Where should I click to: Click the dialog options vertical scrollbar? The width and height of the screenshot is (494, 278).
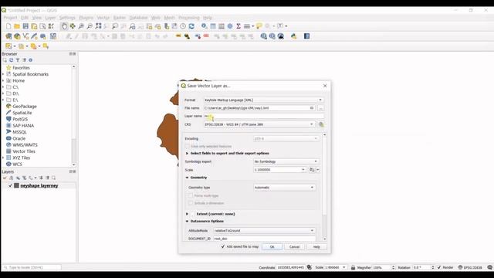click(324, 187)
